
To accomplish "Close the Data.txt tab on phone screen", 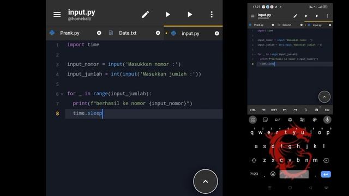I will coord(302,25).
